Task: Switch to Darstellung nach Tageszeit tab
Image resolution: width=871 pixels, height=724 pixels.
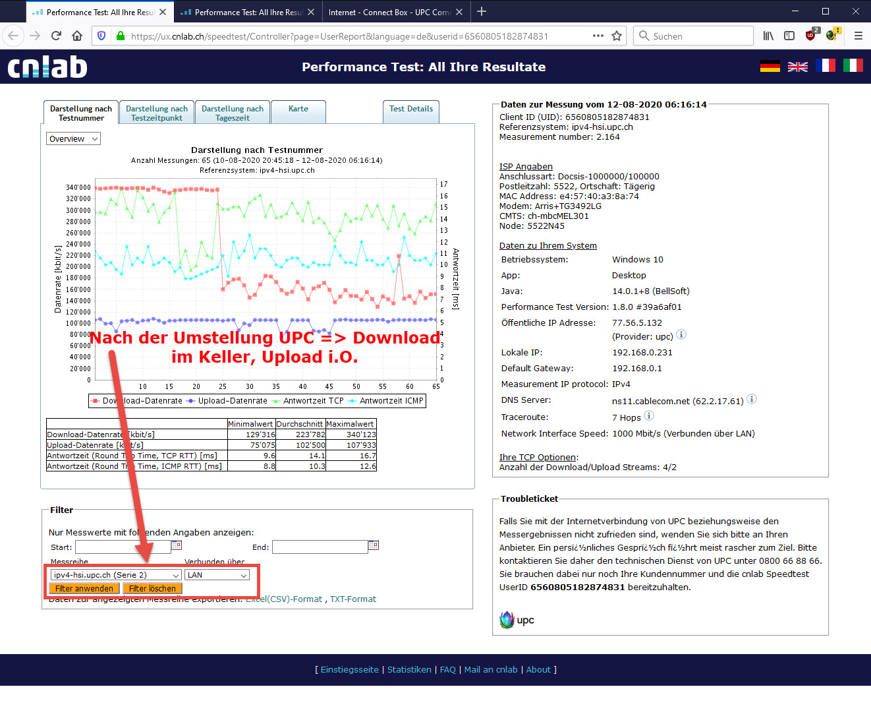Action: 233,113
